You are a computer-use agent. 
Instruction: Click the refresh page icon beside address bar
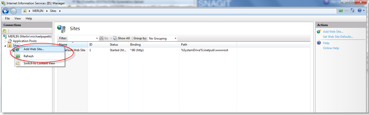[341, 11]
